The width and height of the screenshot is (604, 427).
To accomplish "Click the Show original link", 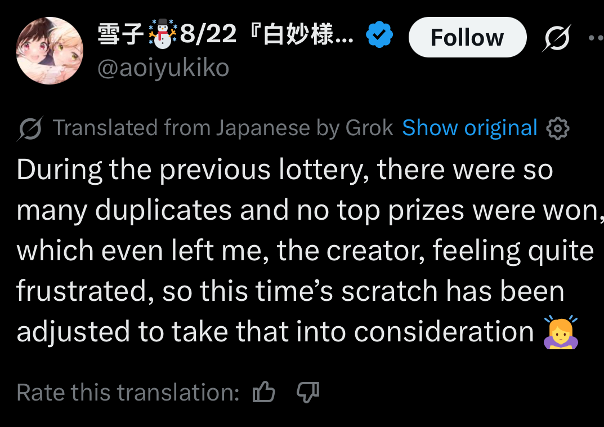I will tap(469, 127).
